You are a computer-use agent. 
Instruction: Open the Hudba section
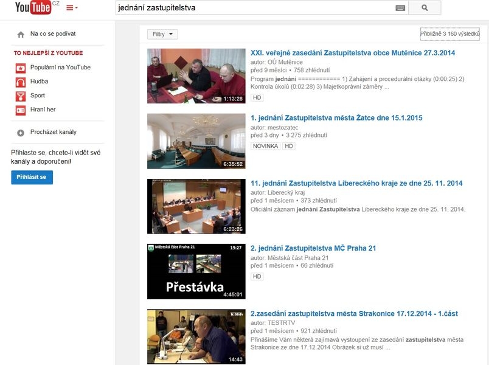point(39,82)
